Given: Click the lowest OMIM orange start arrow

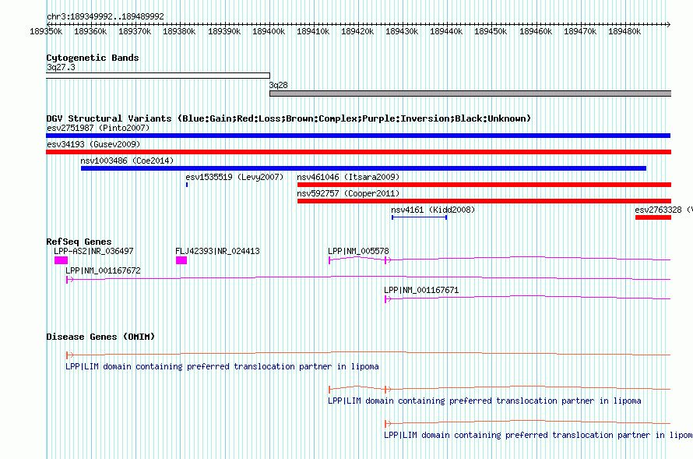Looking at the screenshot, I should tap(388, 424).
